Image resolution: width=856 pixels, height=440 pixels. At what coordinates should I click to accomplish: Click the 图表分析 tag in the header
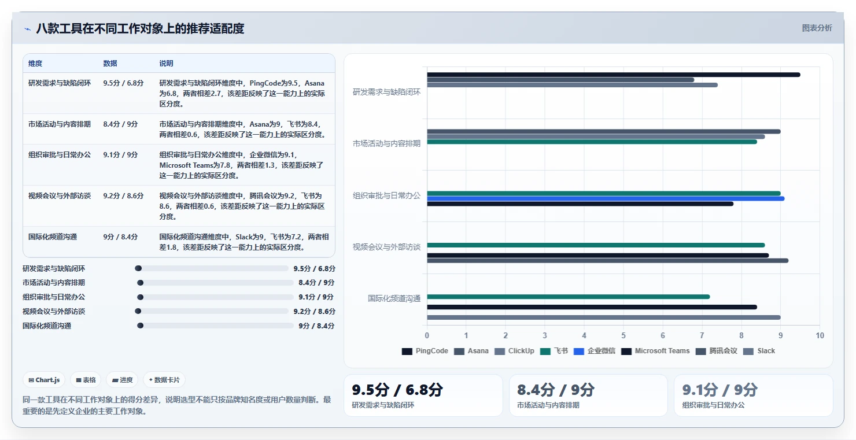817,28
